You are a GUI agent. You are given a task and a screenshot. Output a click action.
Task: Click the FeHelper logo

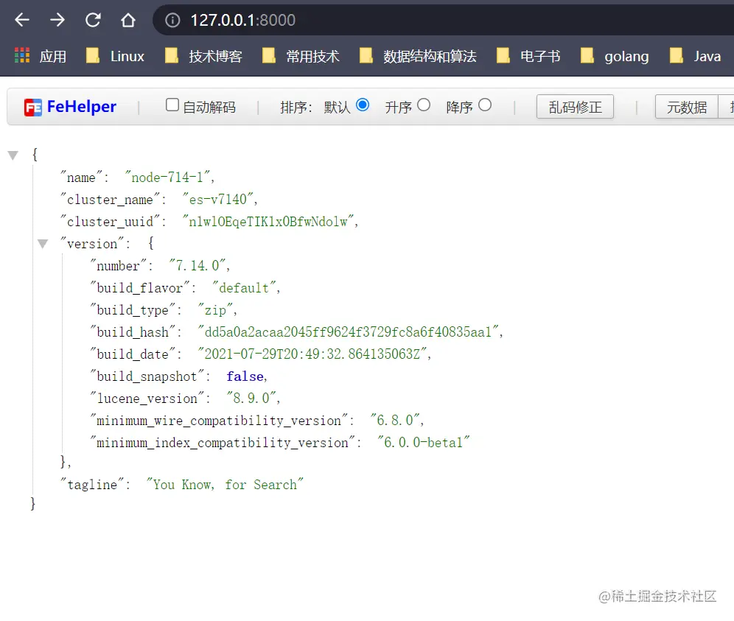point(70,107)
